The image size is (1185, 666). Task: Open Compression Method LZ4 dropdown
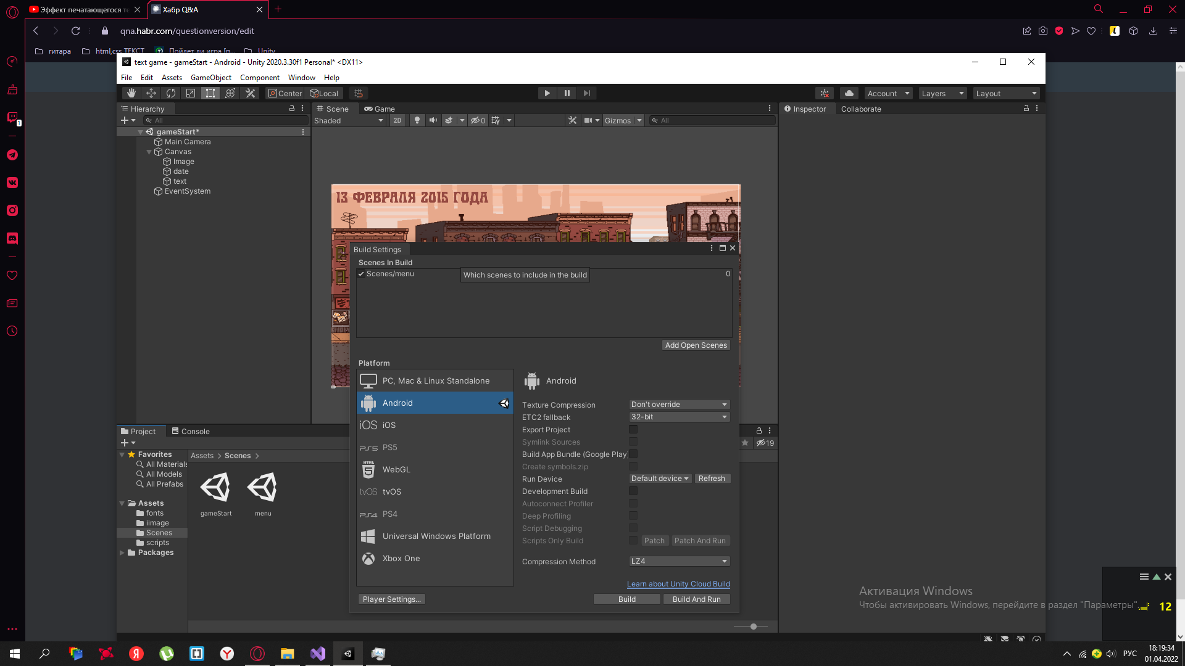pyautogui.click(x=680, y=561)
